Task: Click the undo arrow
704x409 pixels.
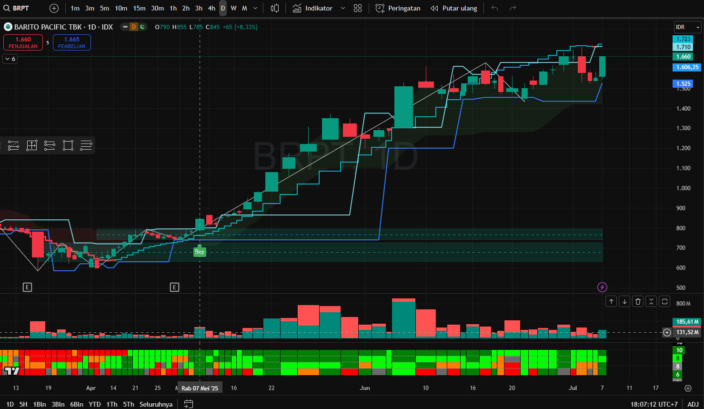Action: (x=494, y=8)
